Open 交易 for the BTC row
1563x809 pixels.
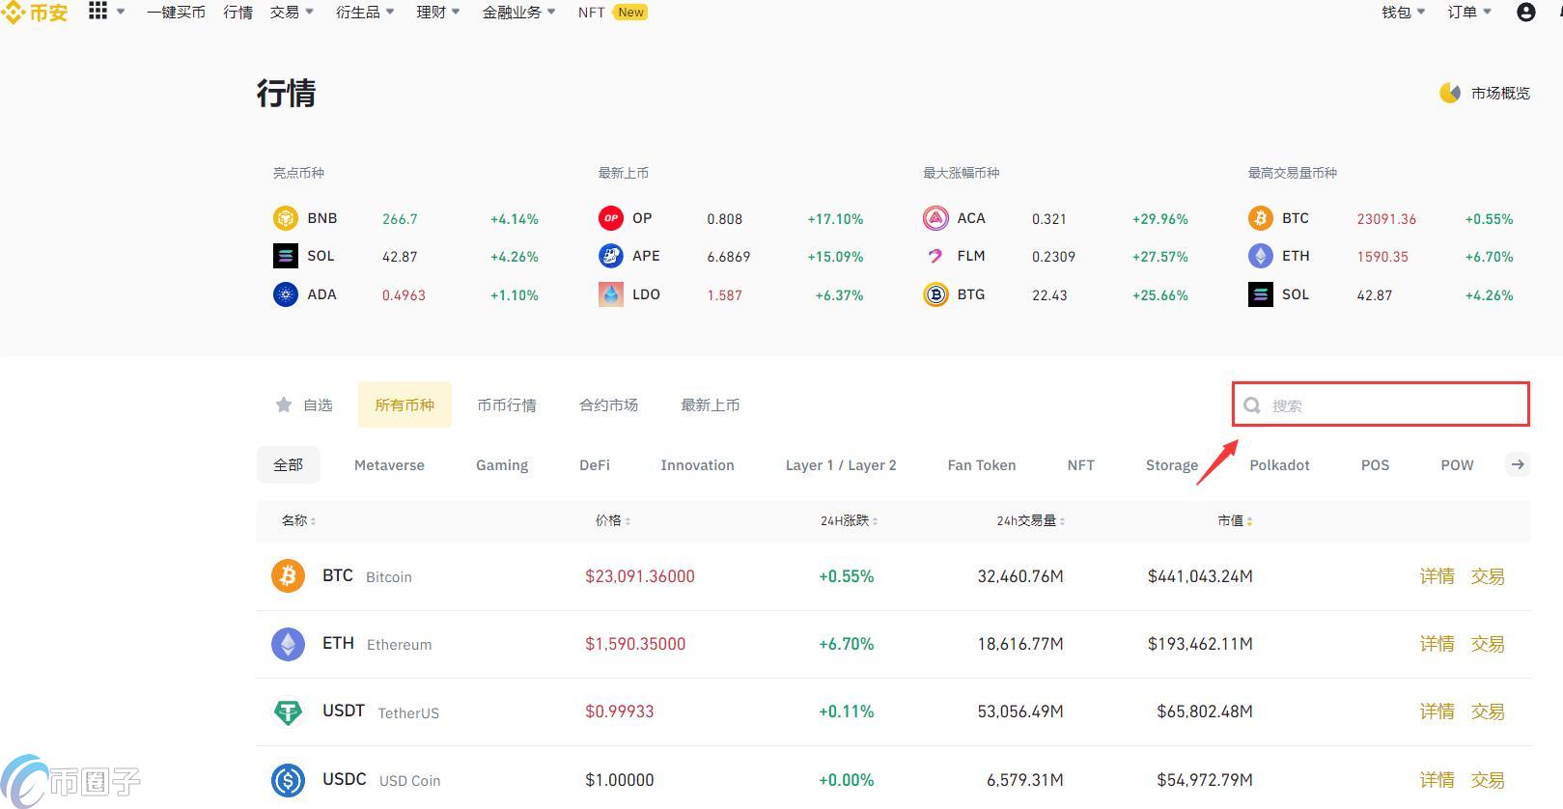pyautogui.click(x=1488, y=576)
